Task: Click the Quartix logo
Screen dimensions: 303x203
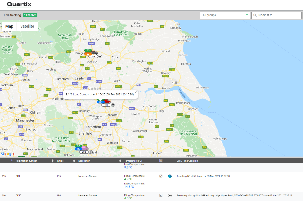Action: click(x=19, y=4)
